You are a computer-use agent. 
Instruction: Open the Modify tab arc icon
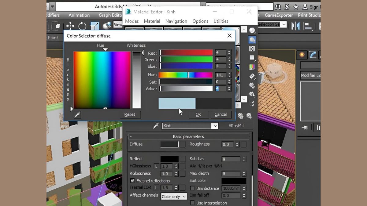313,55
